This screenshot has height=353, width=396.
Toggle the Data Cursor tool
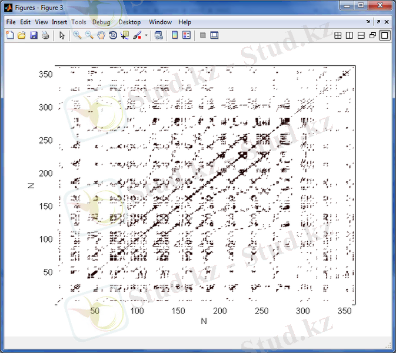click(124, 35)
